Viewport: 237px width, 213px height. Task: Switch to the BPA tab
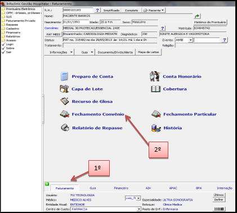click(x=199, y=188)
